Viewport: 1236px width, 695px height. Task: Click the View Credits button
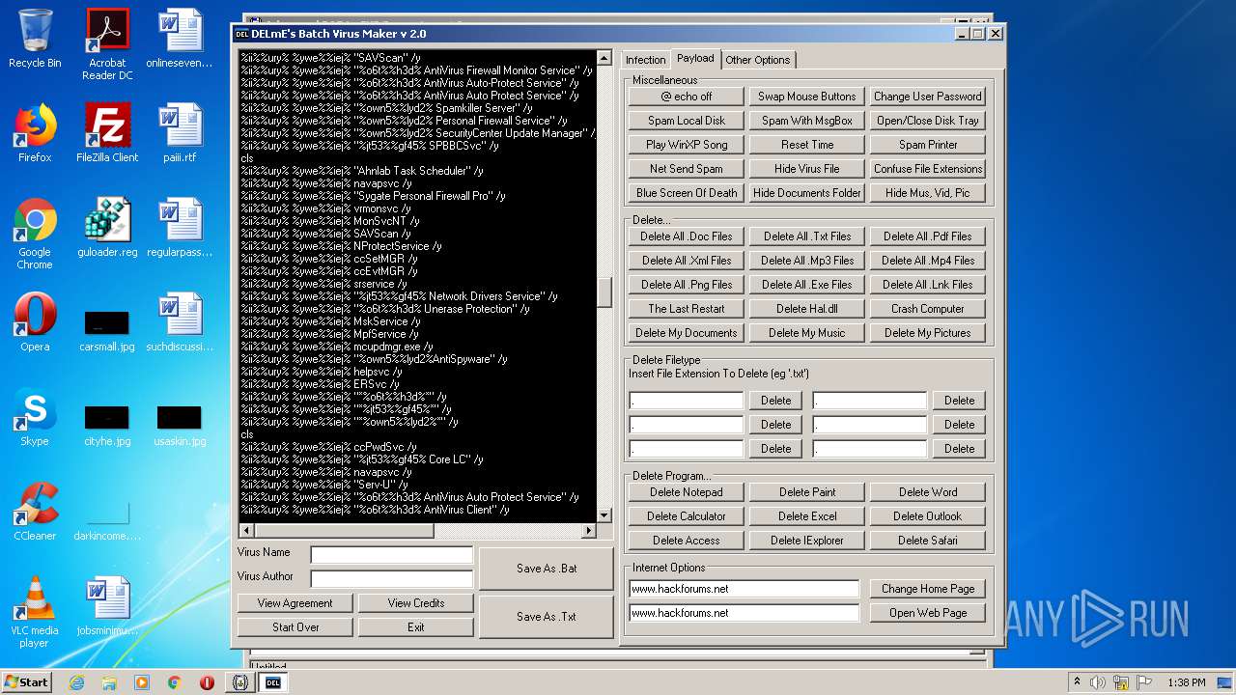(x=416, y=603)
